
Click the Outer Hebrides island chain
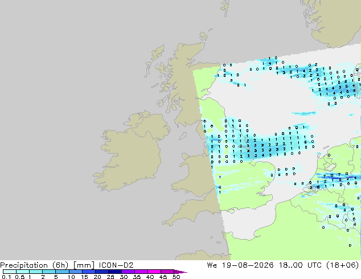click(155, 56)
